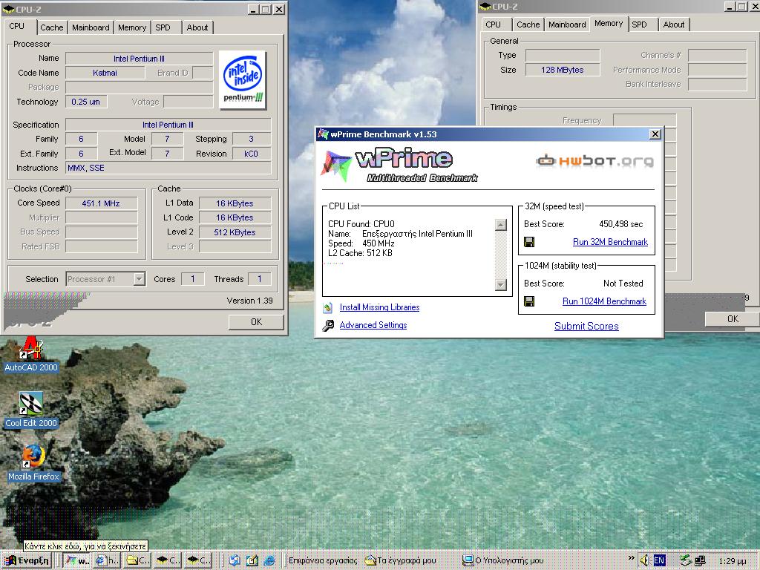Click '450,498 sec' best score text
Screen dimensions: 760x570
[621, 224]
